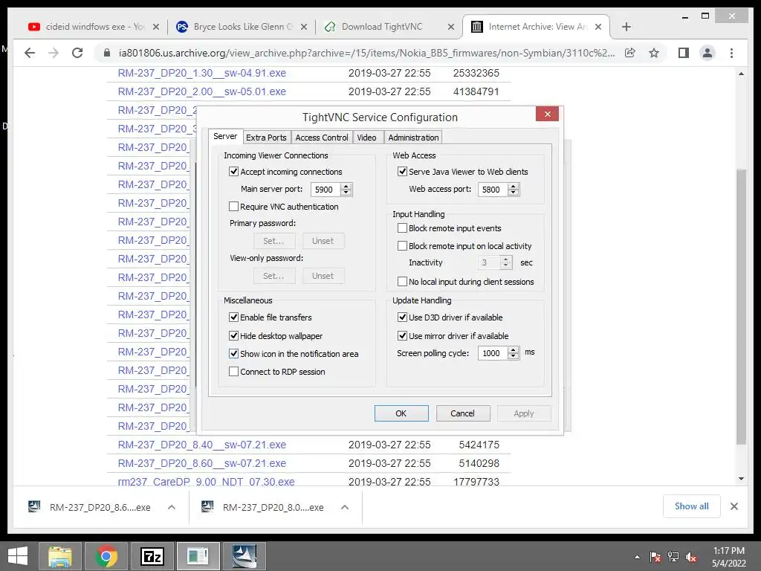The width and height of the screenshot is (761, 571).
Task: Switch to the Access Control tab
Action: click(x=322, y=138)
